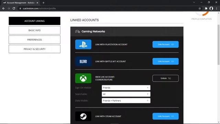This screenshot has width=220, height=124.
Task: Bookmark the page with the star icon
Action: point(200,8)
